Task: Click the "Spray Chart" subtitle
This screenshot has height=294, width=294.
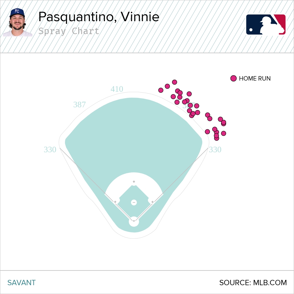Action: tap(69, 31)
